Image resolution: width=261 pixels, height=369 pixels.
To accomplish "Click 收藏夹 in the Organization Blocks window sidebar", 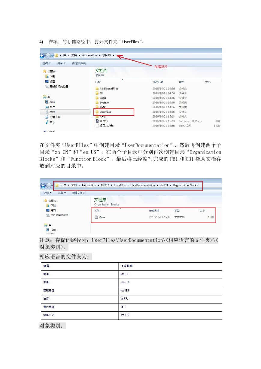I will (50, 200).
